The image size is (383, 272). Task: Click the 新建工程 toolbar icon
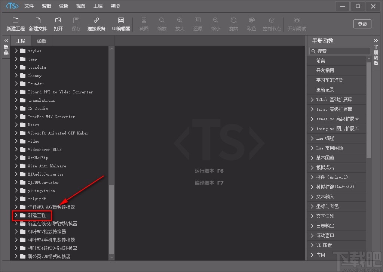(15, 24)
